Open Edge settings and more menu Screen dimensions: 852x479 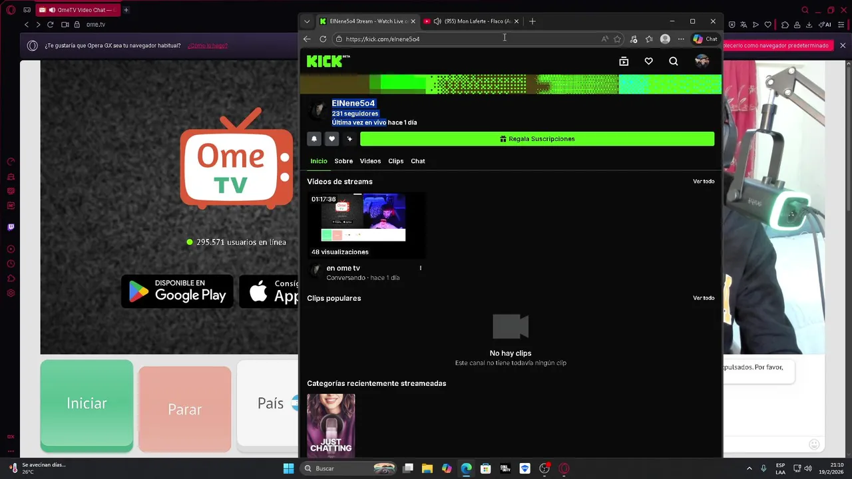(x=681, y=39)
